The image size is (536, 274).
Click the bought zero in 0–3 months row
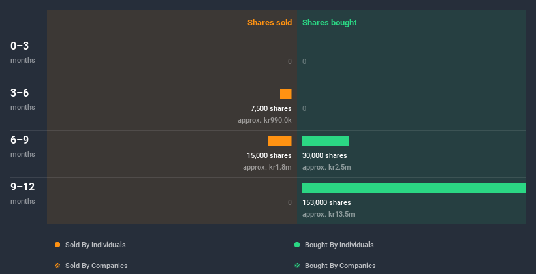[x=304, y=61]
